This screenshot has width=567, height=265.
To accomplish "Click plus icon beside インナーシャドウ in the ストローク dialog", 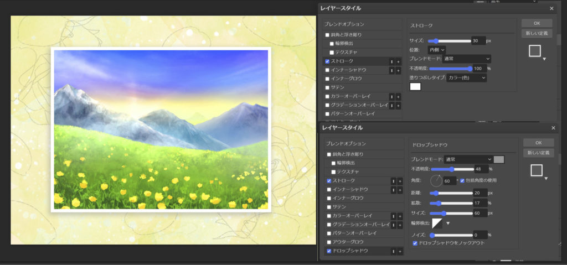I will point(399,70).
